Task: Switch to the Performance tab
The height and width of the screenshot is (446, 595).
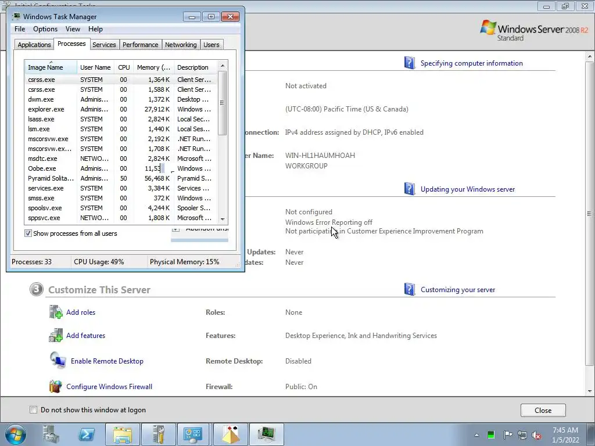Action: (x=140, y=45)
